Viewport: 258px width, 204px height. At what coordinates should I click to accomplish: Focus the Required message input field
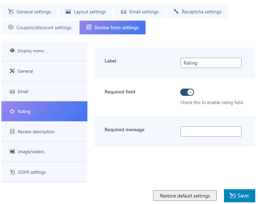211,132
